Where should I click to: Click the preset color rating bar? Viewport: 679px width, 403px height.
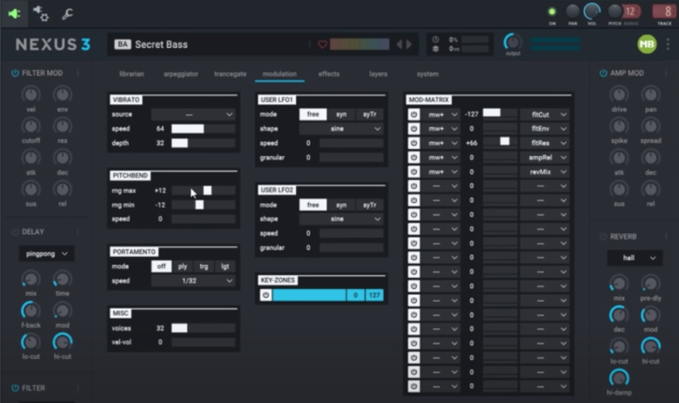[360, 44]
